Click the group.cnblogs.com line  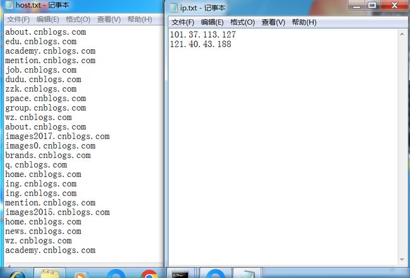45,108
